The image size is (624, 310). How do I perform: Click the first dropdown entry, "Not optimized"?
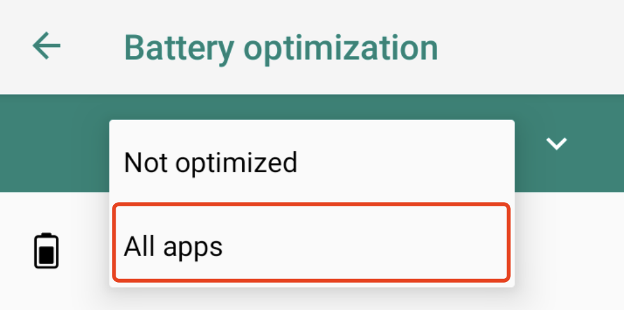coord(210,163)
